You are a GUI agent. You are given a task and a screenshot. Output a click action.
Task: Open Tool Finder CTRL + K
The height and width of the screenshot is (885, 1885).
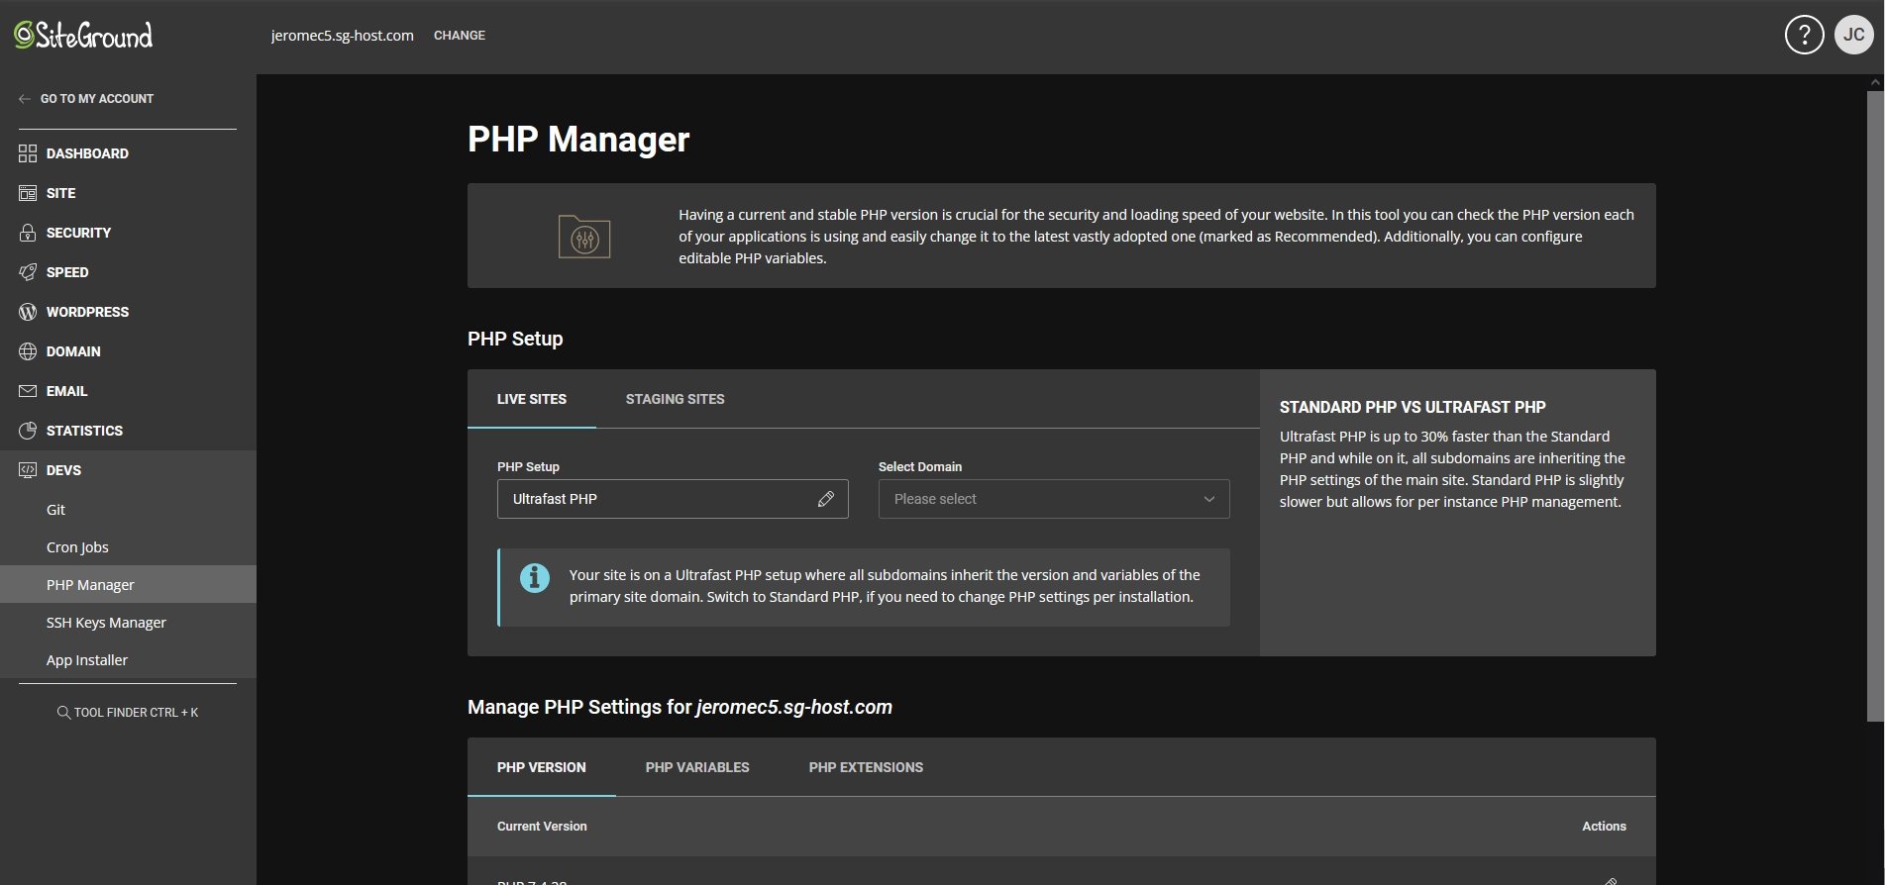pos(128,713)
